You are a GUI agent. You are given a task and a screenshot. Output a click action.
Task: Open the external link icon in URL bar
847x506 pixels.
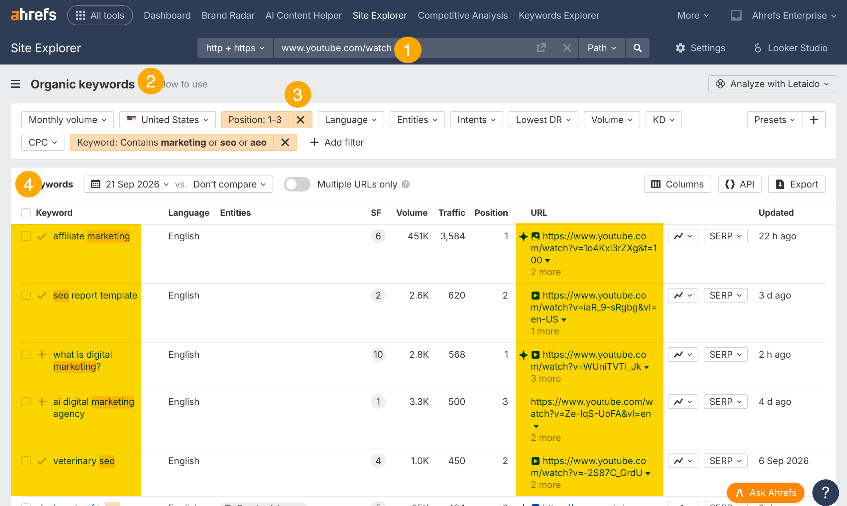pos(541,48)
